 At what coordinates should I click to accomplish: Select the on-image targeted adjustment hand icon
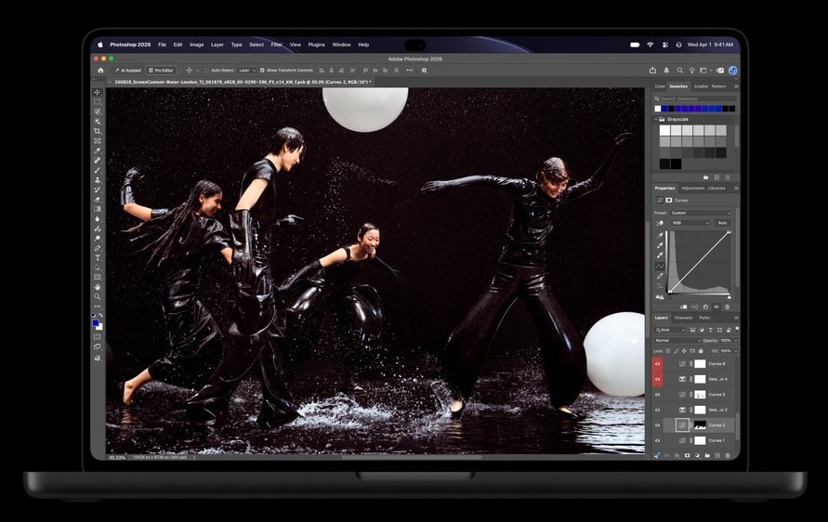coord(660,223)
